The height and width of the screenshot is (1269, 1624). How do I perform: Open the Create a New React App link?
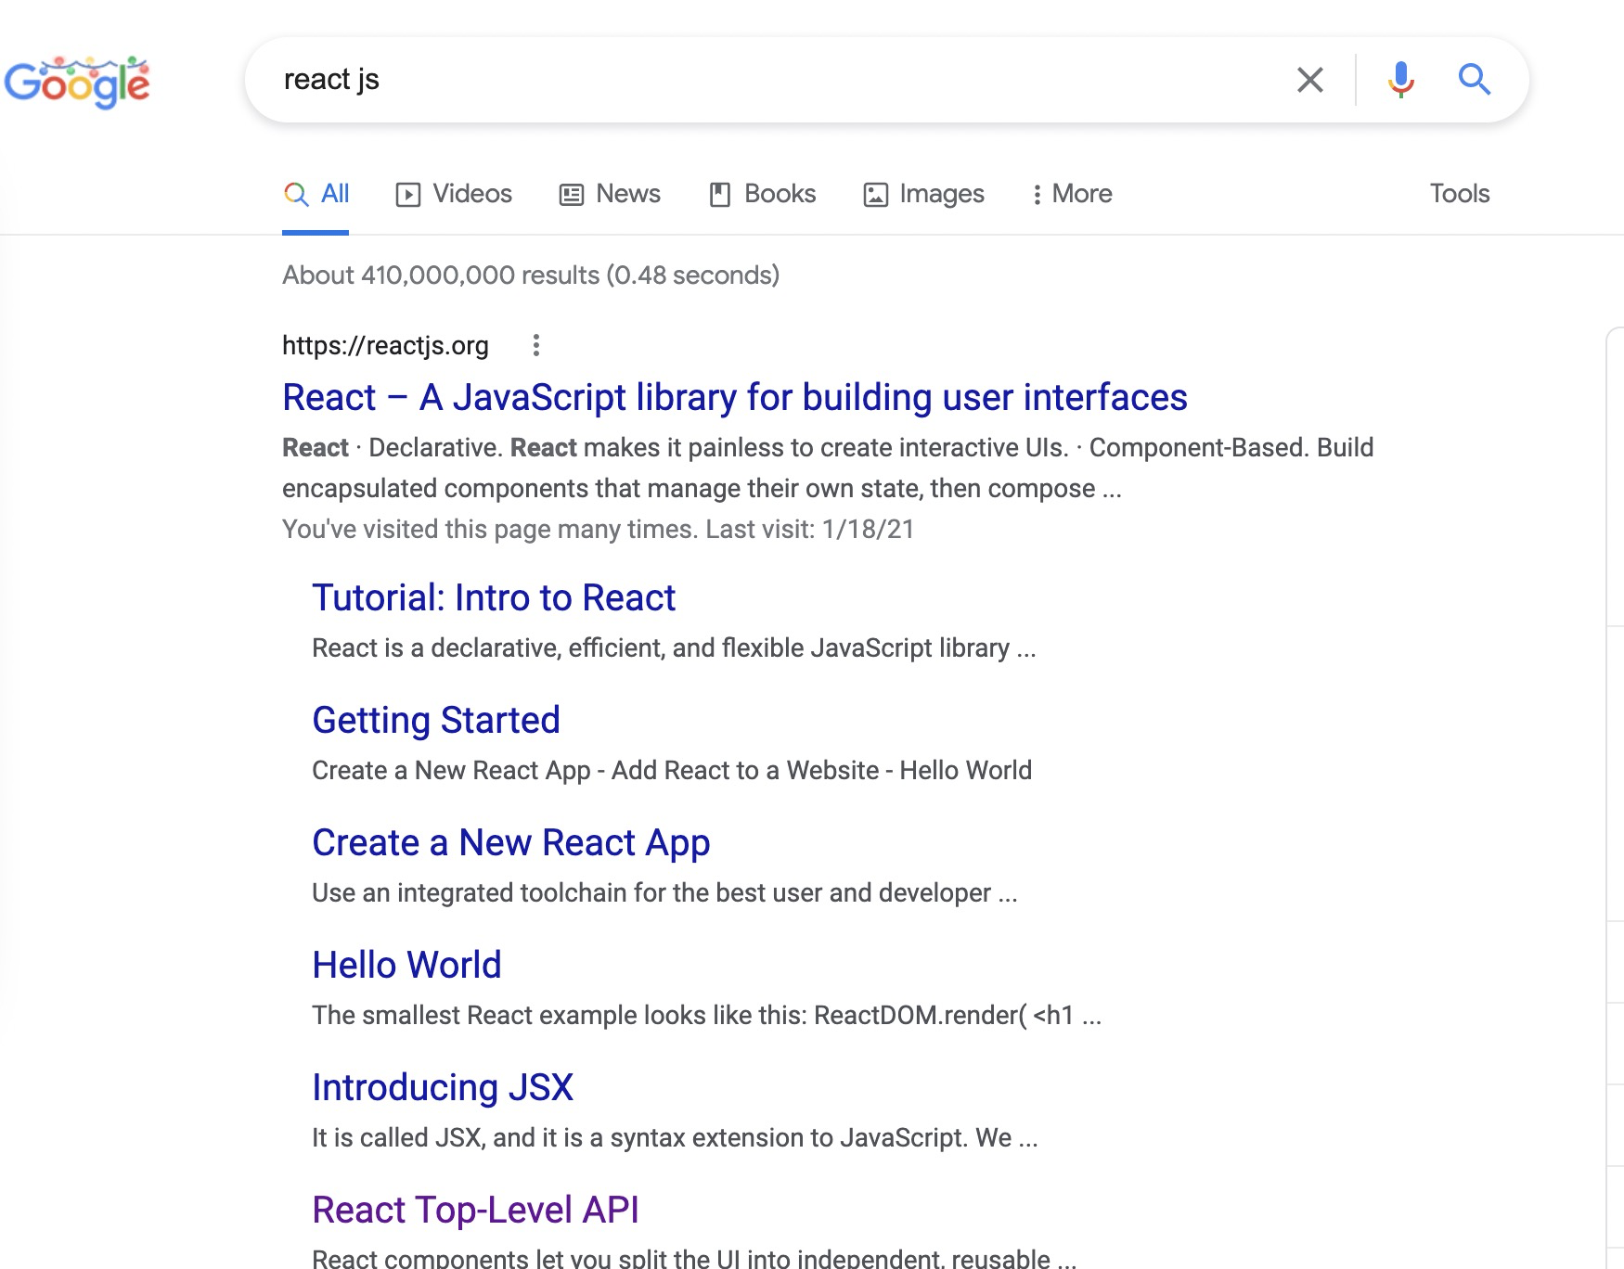pyautogui.click(x=510, y=842)
